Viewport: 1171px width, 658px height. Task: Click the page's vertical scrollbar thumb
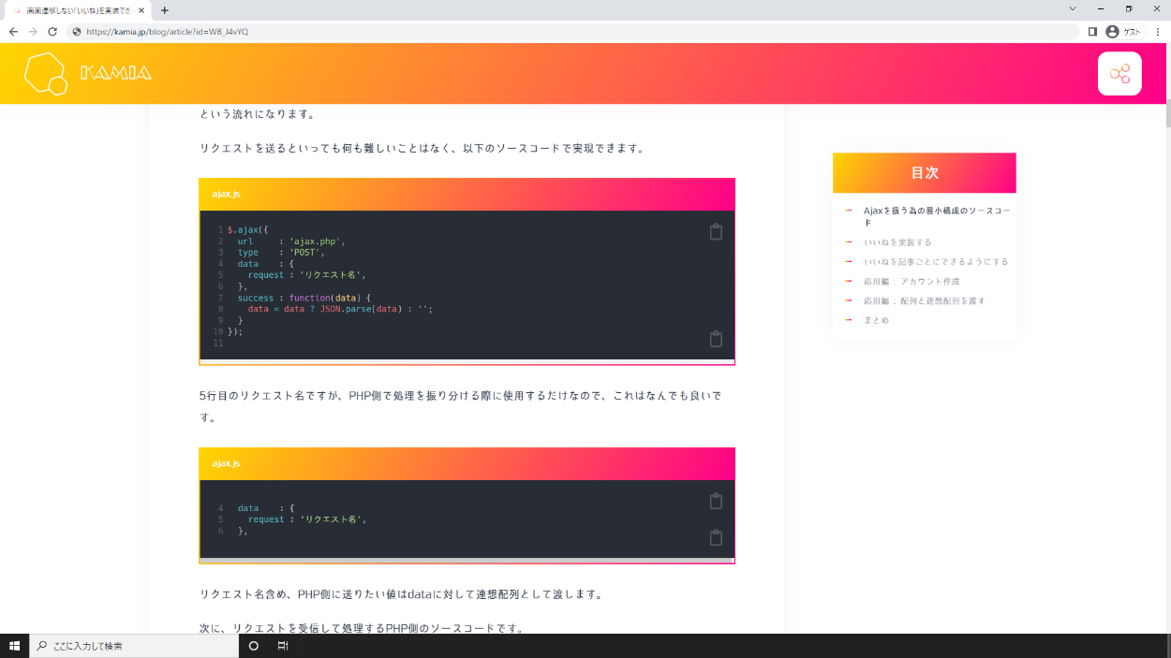(1166, 111)
